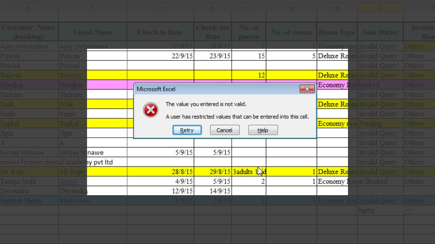435x244 pixels.
Task: Select the room type cell in Pawan row
Action: pyautogui.click(x=337, y=56)
